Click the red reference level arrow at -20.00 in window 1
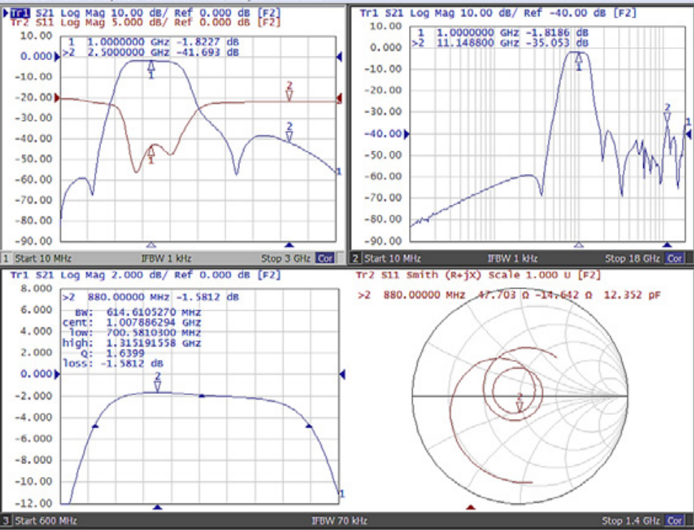The image size is (694, 530). pos(57,98)
